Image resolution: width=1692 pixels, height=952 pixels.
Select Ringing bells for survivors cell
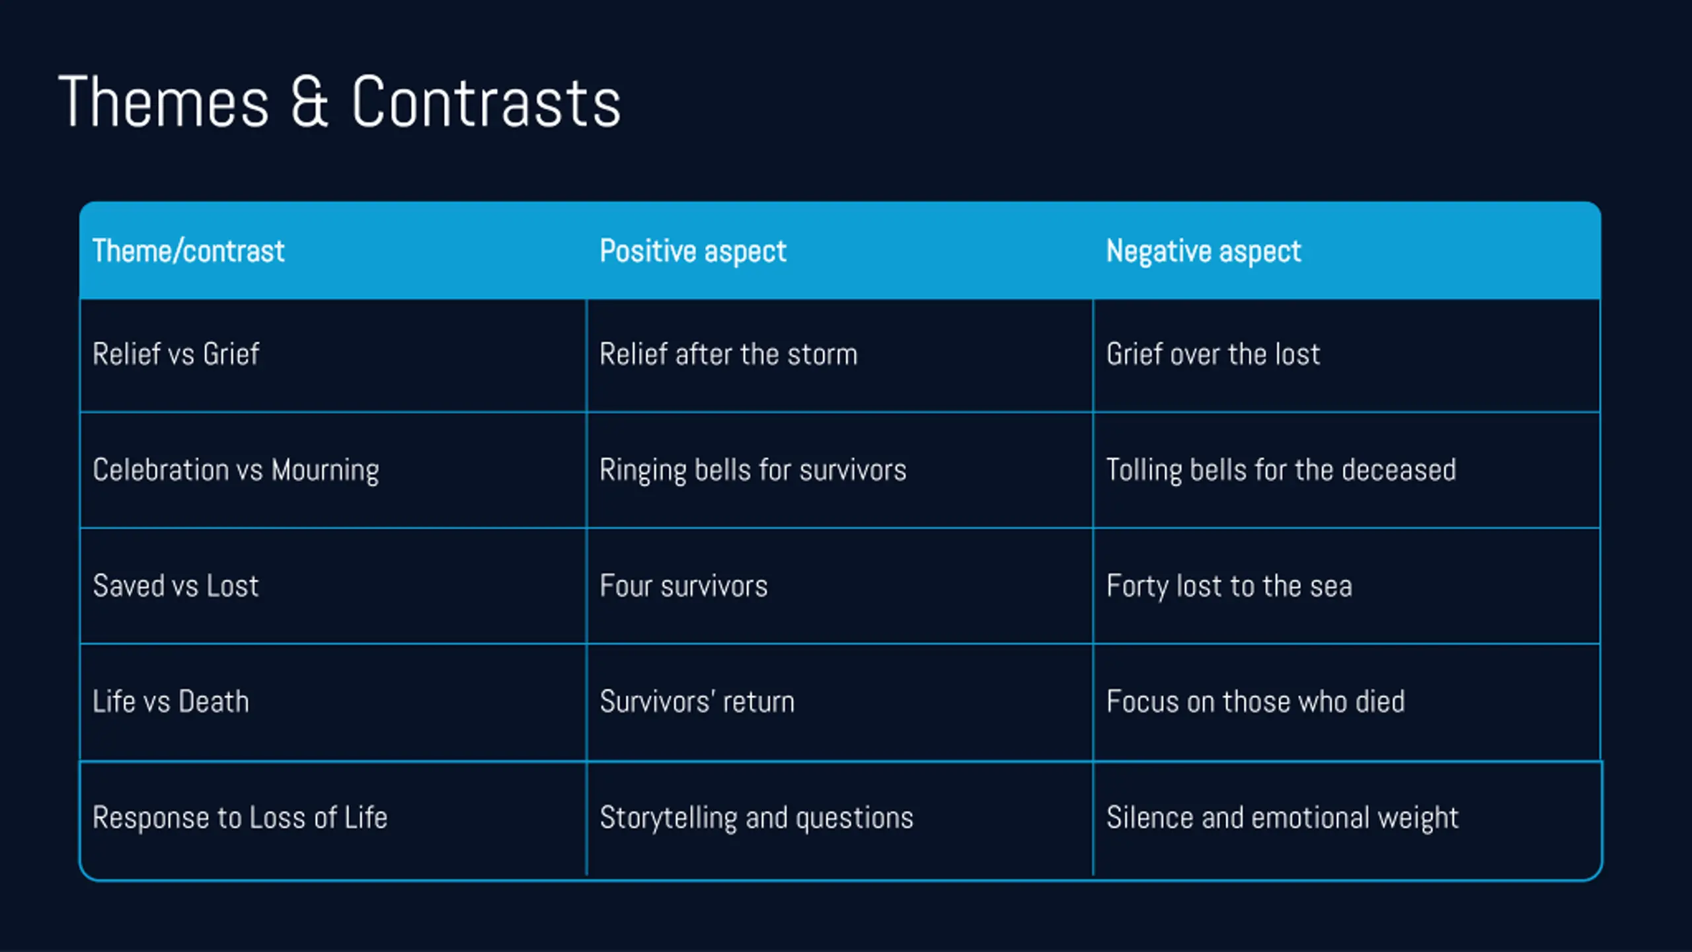[x=839, y=470]
